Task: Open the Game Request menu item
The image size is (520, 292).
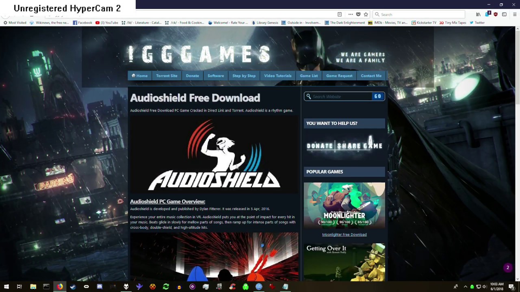Action: 339,76
